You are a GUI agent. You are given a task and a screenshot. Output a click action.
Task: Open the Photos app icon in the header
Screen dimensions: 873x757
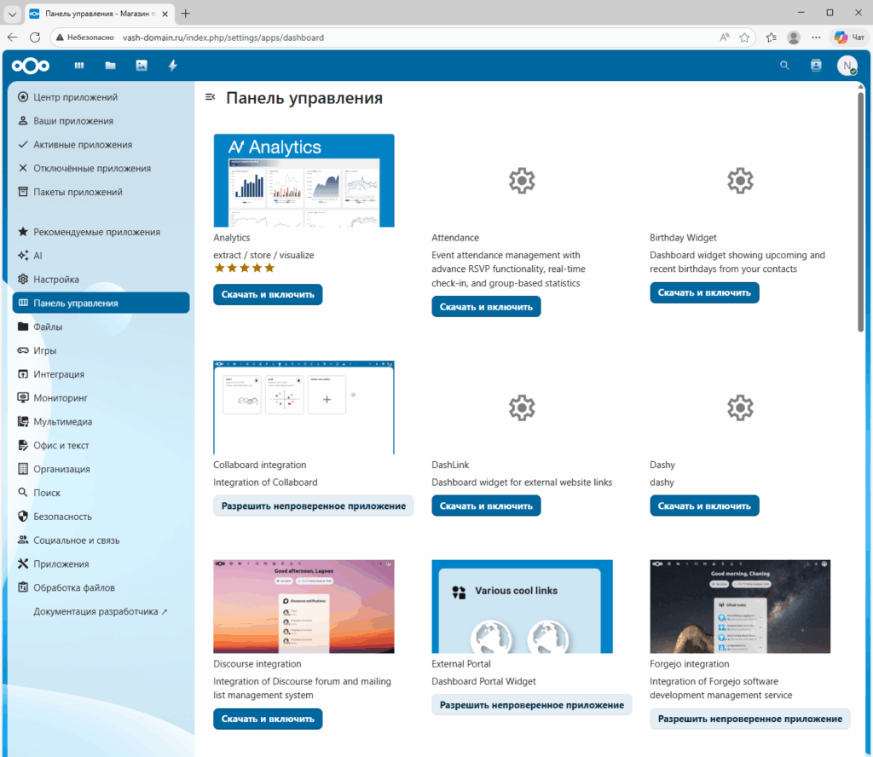click(142, 65)
